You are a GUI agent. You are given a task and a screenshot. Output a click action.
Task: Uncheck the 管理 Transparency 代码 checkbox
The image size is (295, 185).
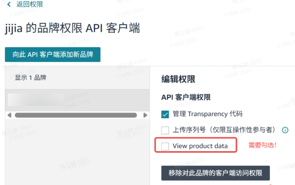[165, 114]
